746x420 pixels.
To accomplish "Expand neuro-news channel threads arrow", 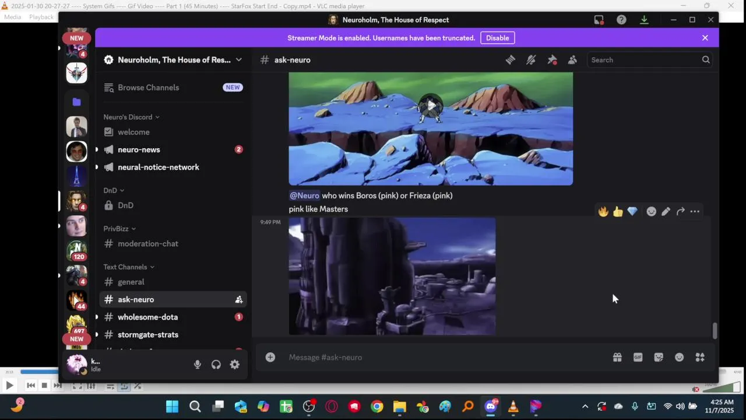I will pyautogui.click(x=97, y=150).
